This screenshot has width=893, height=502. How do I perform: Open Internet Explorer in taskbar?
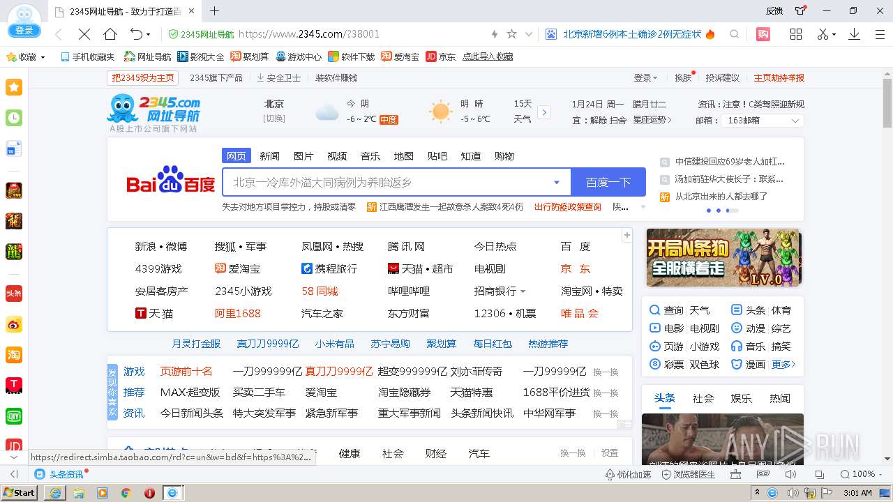(x=55, y=492)
